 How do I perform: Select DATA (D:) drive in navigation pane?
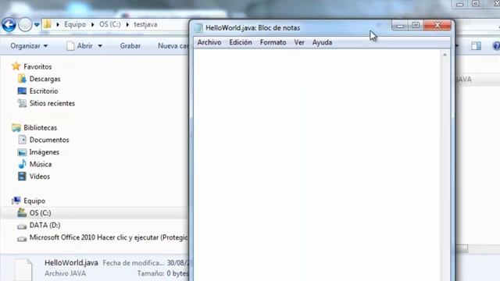[x=45, y=226]
